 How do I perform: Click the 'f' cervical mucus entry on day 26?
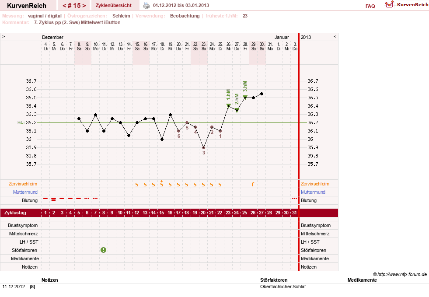253,184
